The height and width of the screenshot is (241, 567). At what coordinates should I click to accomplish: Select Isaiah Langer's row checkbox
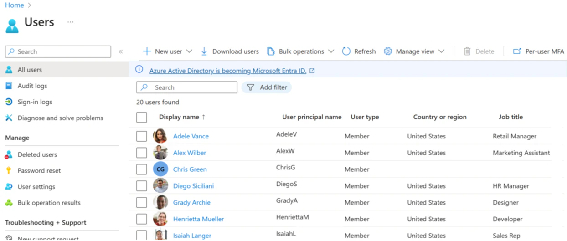coord(142,235)
